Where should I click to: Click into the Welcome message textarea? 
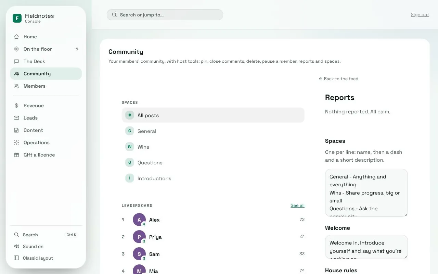coord(366,247)
